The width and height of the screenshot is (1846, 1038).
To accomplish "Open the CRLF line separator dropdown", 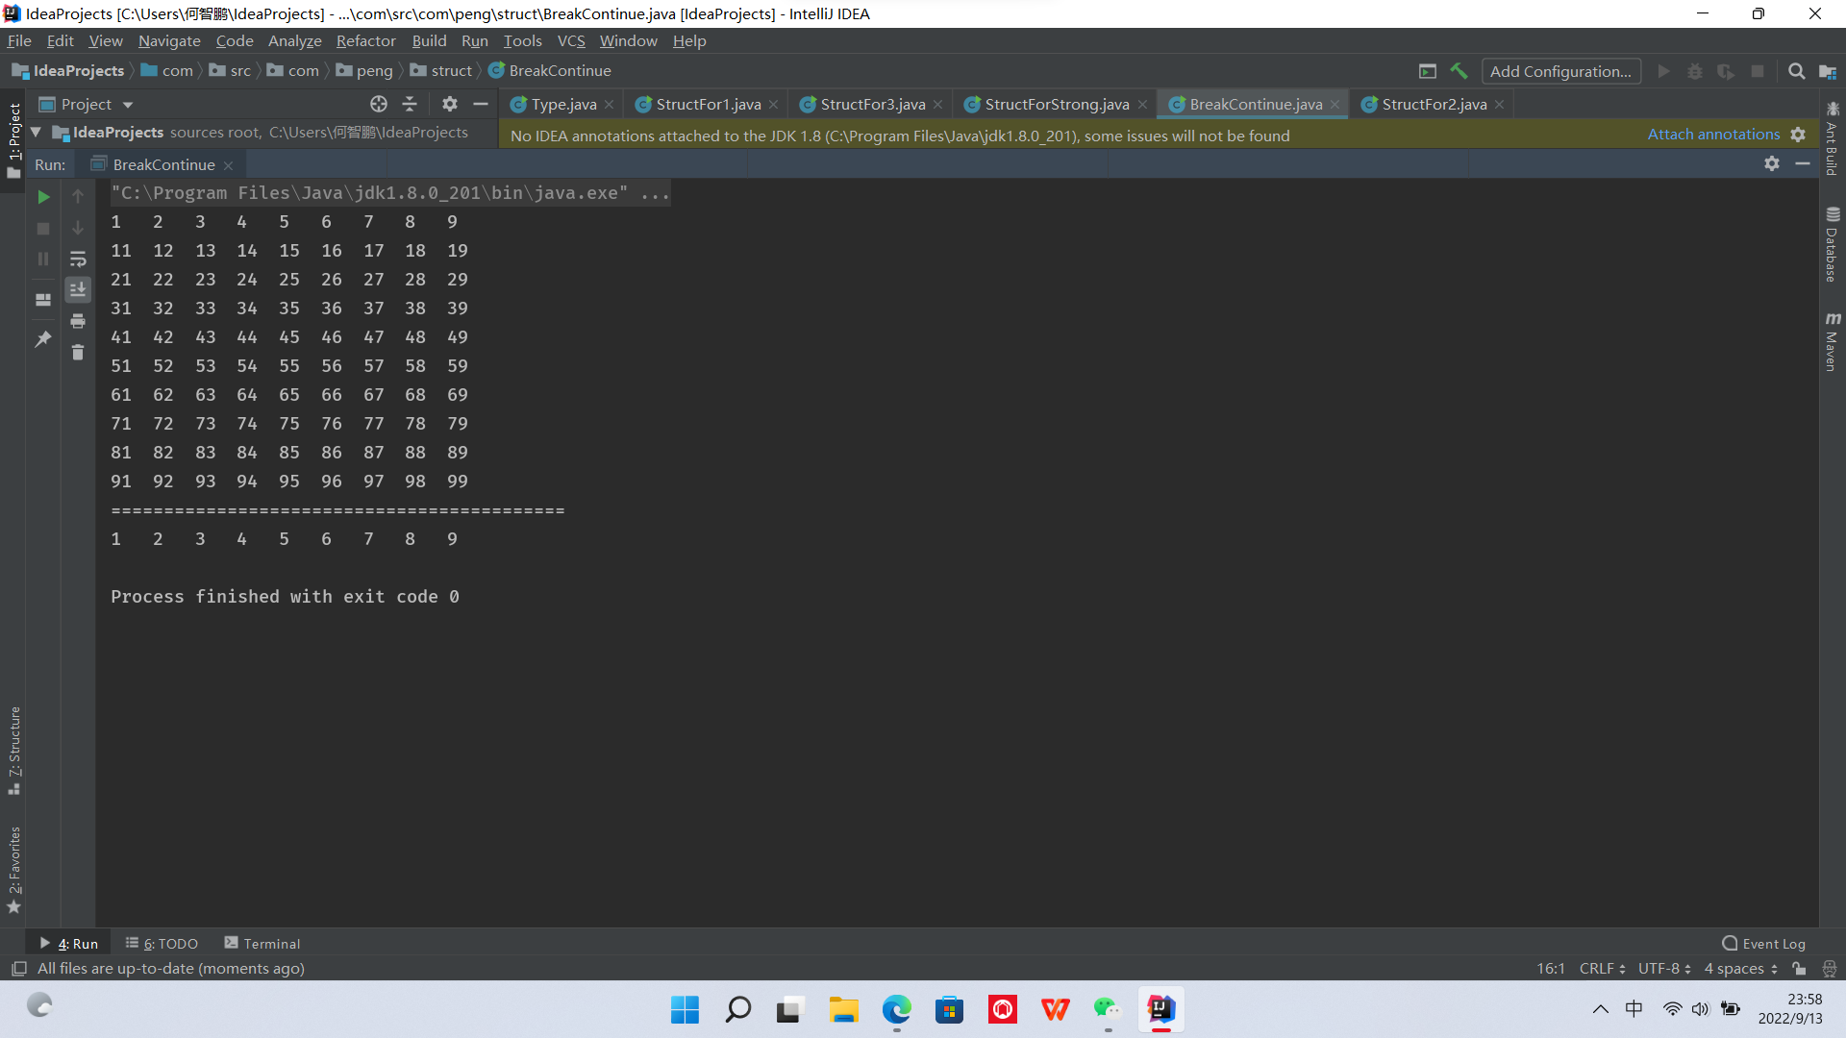I will (x=1602, y=969).
